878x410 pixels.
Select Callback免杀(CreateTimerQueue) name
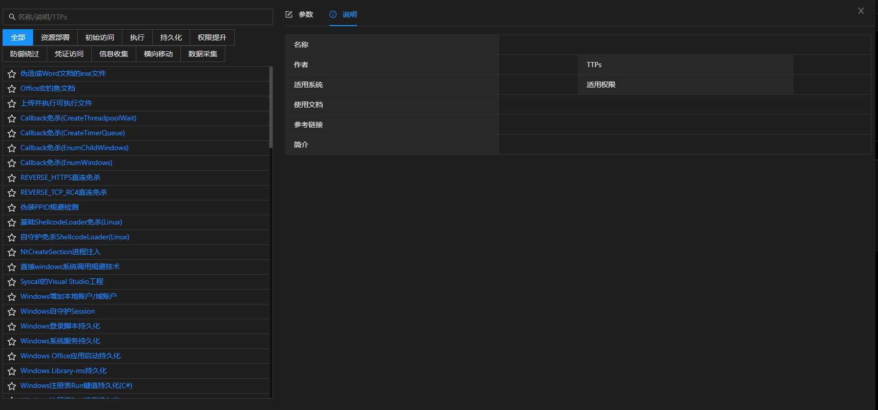(73, 133)
